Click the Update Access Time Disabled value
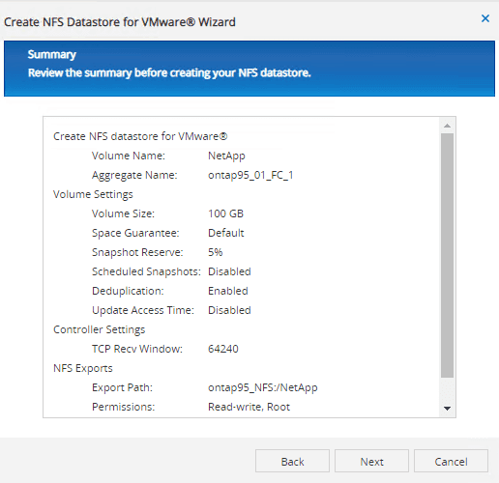 [229, 310]
